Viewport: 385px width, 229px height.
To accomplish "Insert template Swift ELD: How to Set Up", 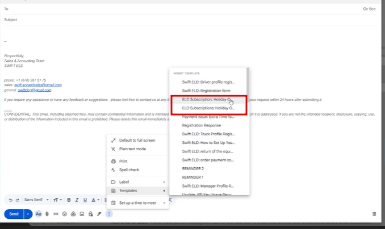I will tap(208, 143).
